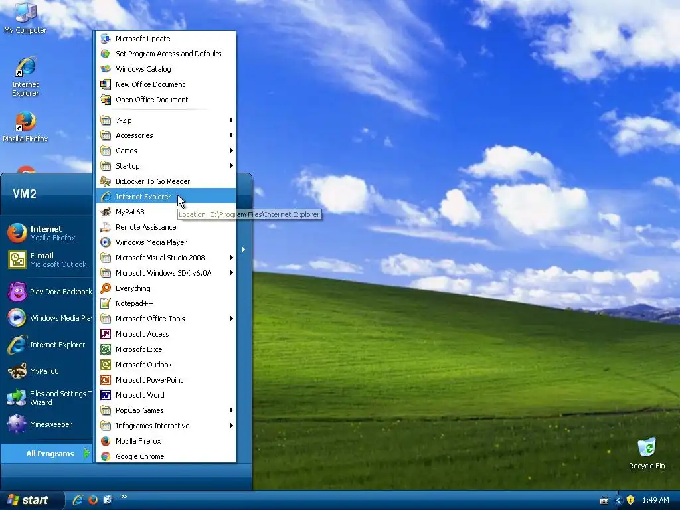The height and width of the screenshot is (510, 680).
Task: Click Remote Assistance icon
Action: (106, 227)
